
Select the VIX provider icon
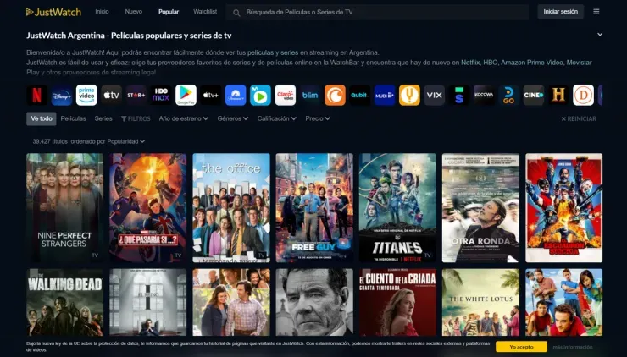[x=435, y=95]
